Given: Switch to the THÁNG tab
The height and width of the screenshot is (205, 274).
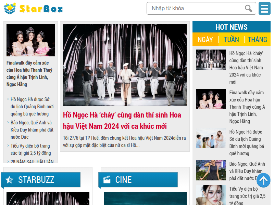Looking at the screenshot, I should (x=258, y=39).
